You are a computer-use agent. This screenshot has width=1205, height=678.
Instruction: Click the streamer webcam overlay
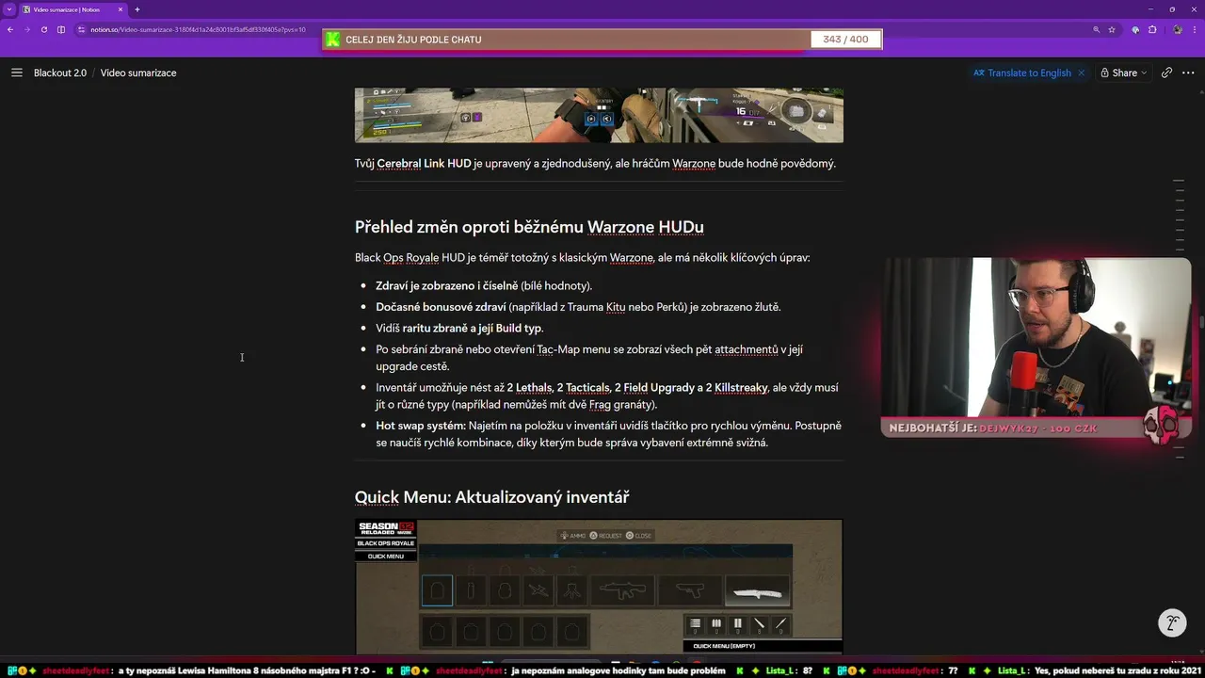(x=1036, y=349)
